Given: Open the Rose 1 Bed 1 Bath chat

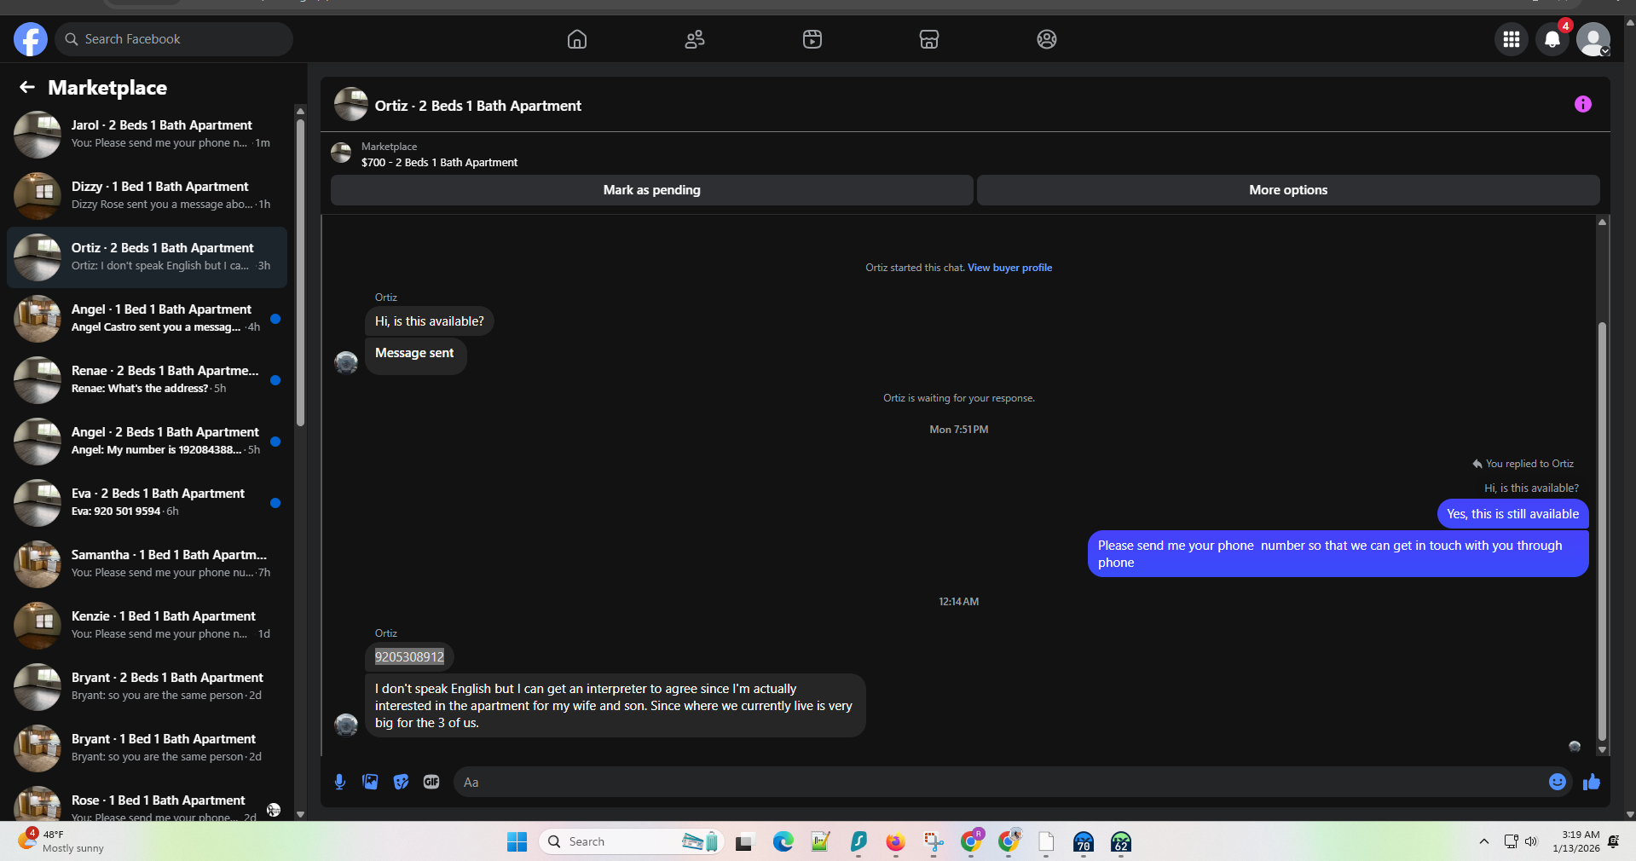Looking at the screenshot, I should 147,801.
